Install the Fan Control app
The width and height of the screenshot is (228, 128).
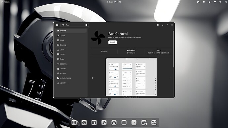click(113, 42)
